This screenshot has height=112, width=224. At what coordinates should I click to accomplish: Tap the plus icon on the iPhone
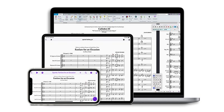pos(80,73)
